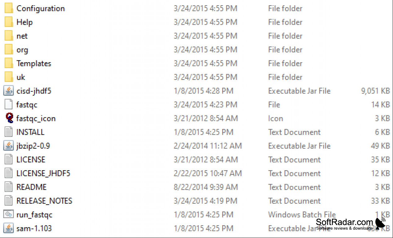Click the README text document icon
This screenshot has width=393, height=238.
point(9,187)
